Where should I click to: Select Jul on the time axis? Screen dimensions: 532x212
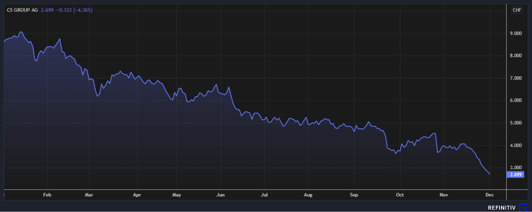pyautogui.click(x=264, y=195)
